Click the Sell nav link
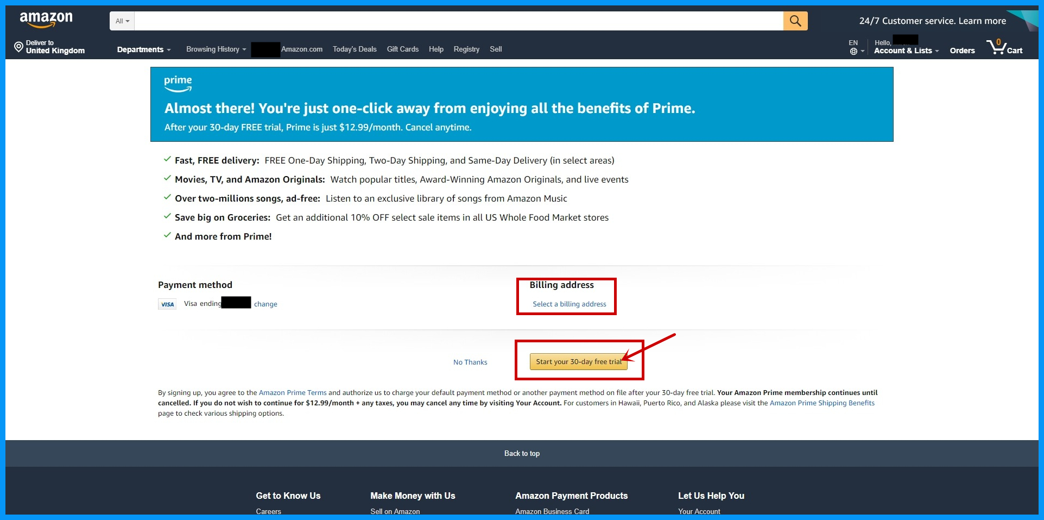This screenshot has width=1044, height=520. tap(496, 49)
